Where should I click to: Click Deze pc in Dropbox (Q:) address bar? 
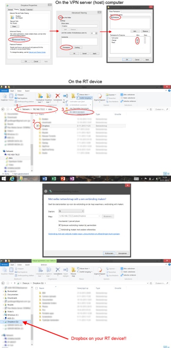tap(26, 283)
